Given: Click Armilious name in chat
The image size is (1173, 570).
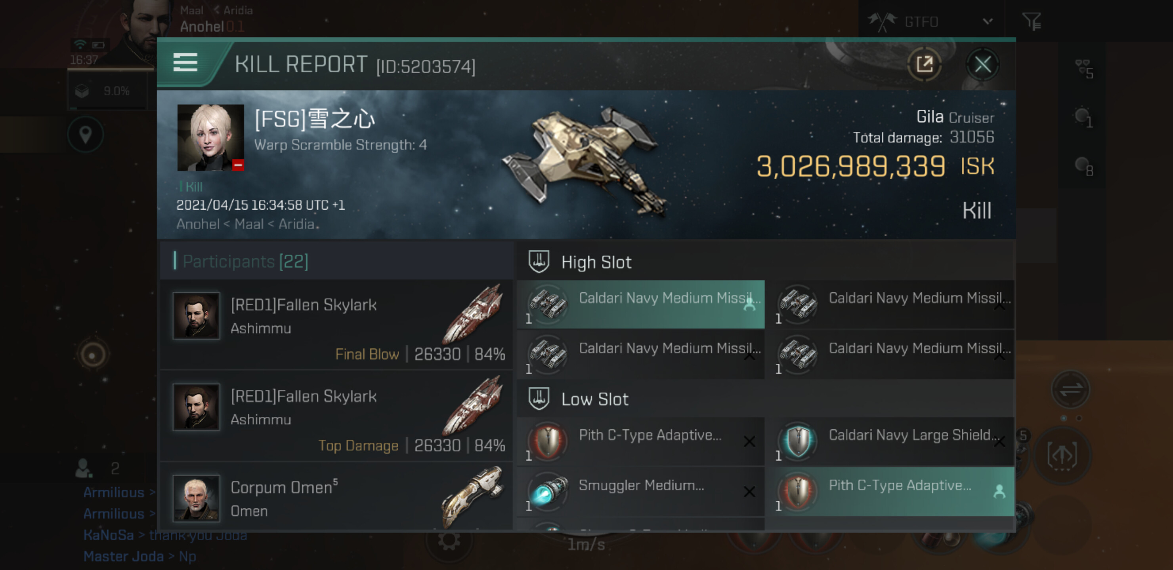Looking at the screenshot, I should (114, 492).
